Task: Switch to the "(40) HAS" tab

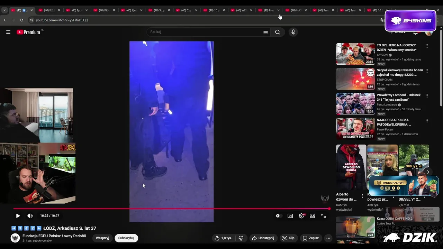Action: coord(296,10)
